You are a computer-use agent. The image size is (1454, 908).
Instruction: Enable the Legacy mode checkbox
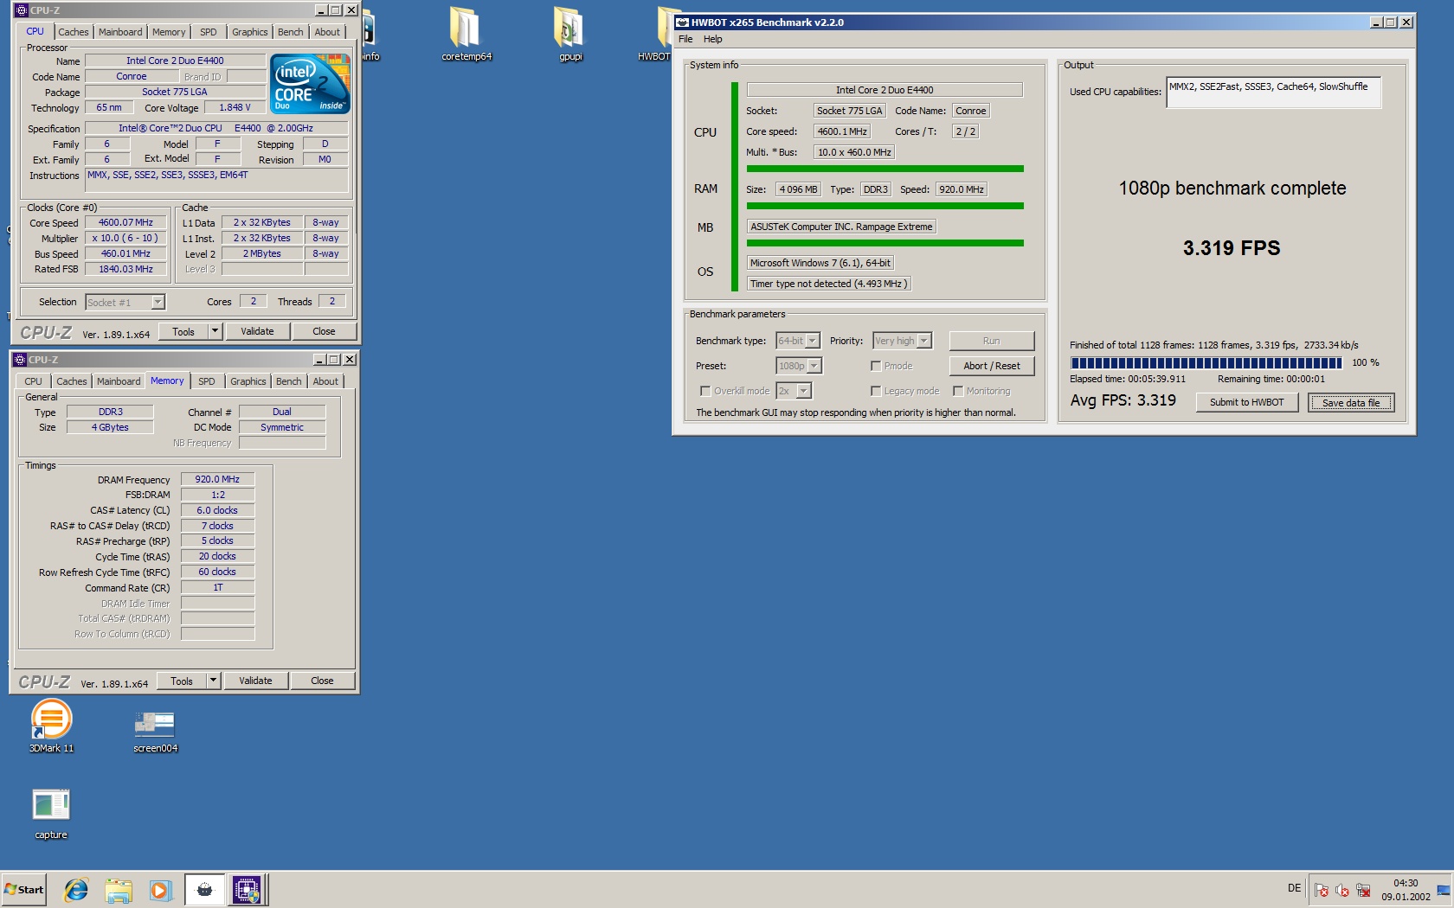coord(876,391)
